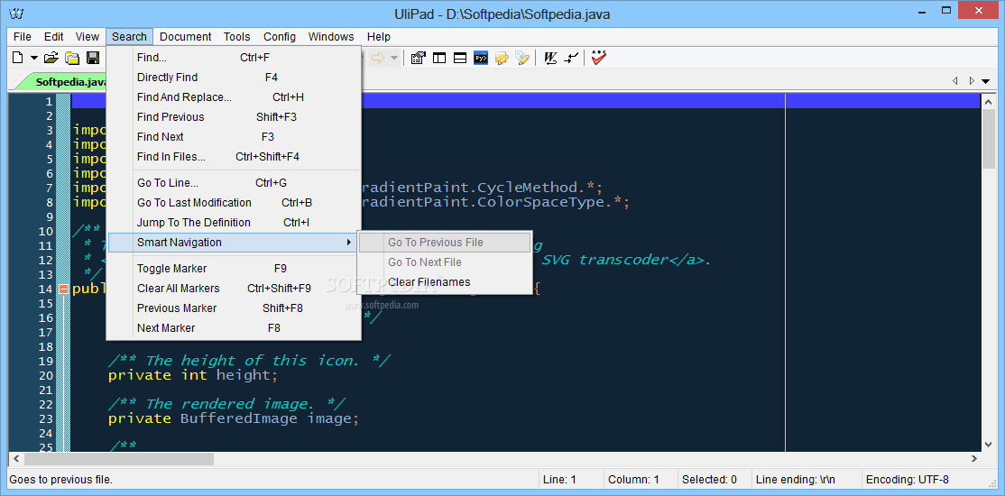
Task: Open the tab list dropdown arrow
Action: 986,81
